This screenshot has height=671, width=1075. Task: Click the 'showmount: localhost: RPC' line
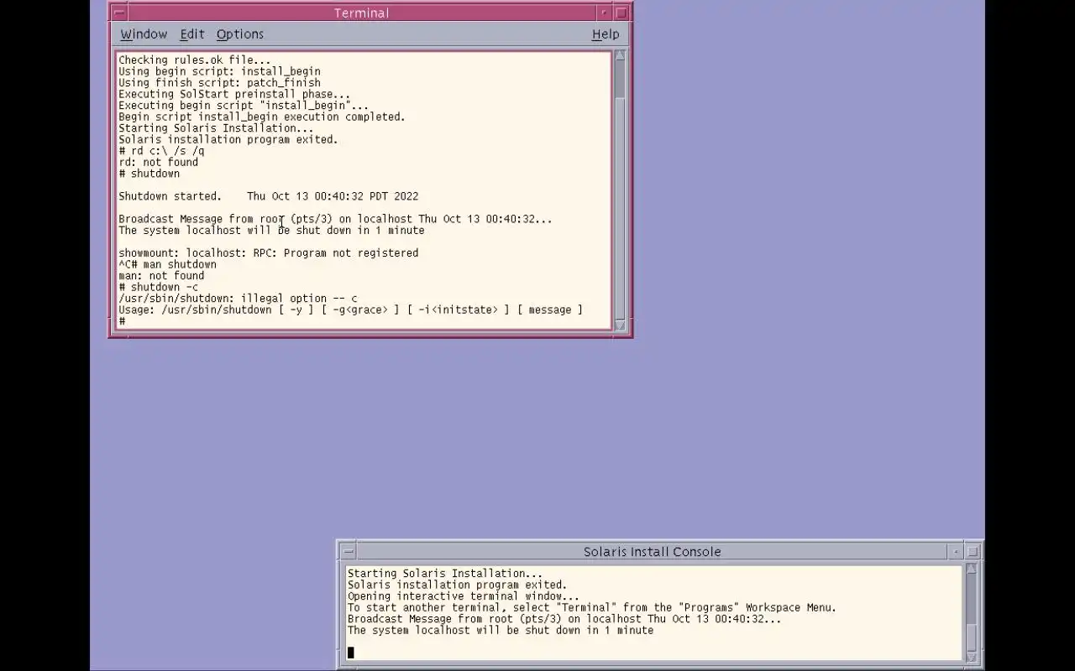tap(268, 252)
